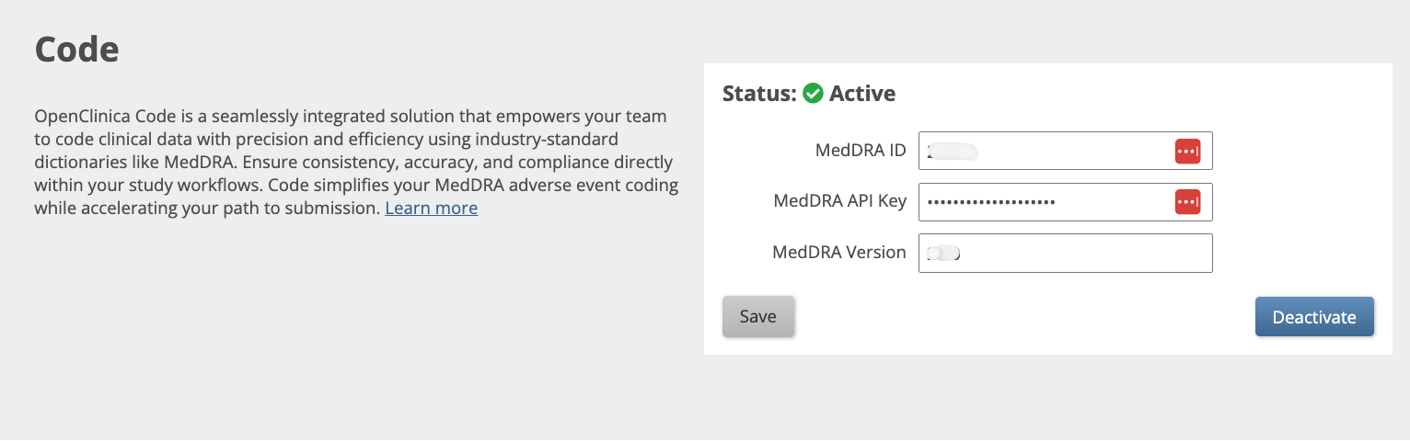
Task: Focus the MedDRA API Key input field
Action: (x=1104, y=202)
